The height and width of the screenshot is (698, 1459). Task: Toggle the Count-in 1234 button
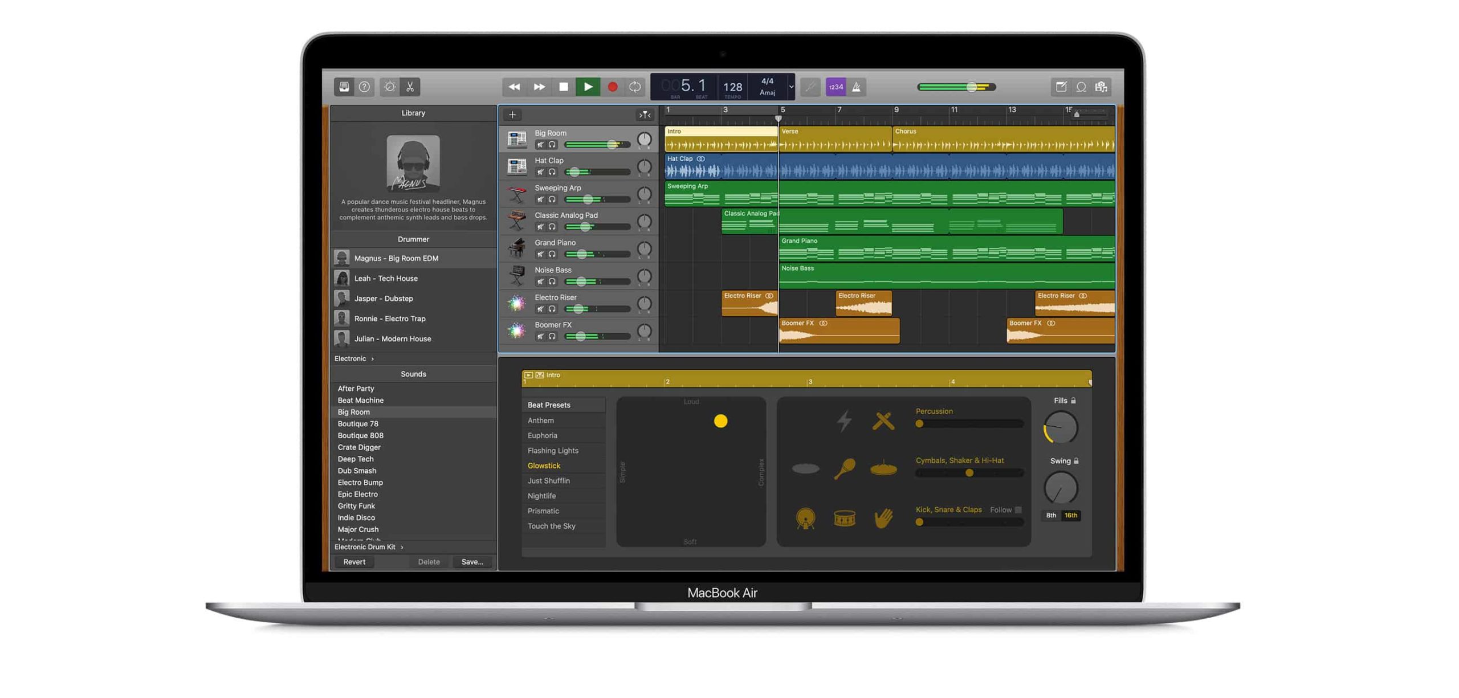tap(836, 87)
